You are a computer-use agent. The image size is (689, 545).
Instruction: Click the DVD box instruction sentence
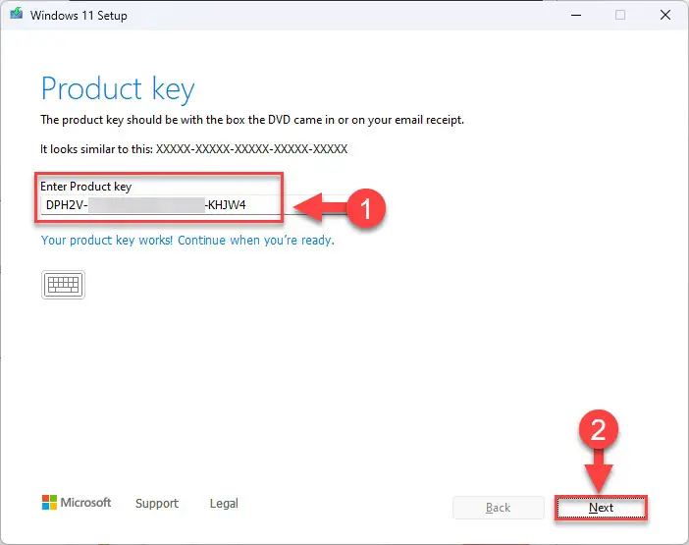(252, 120)
